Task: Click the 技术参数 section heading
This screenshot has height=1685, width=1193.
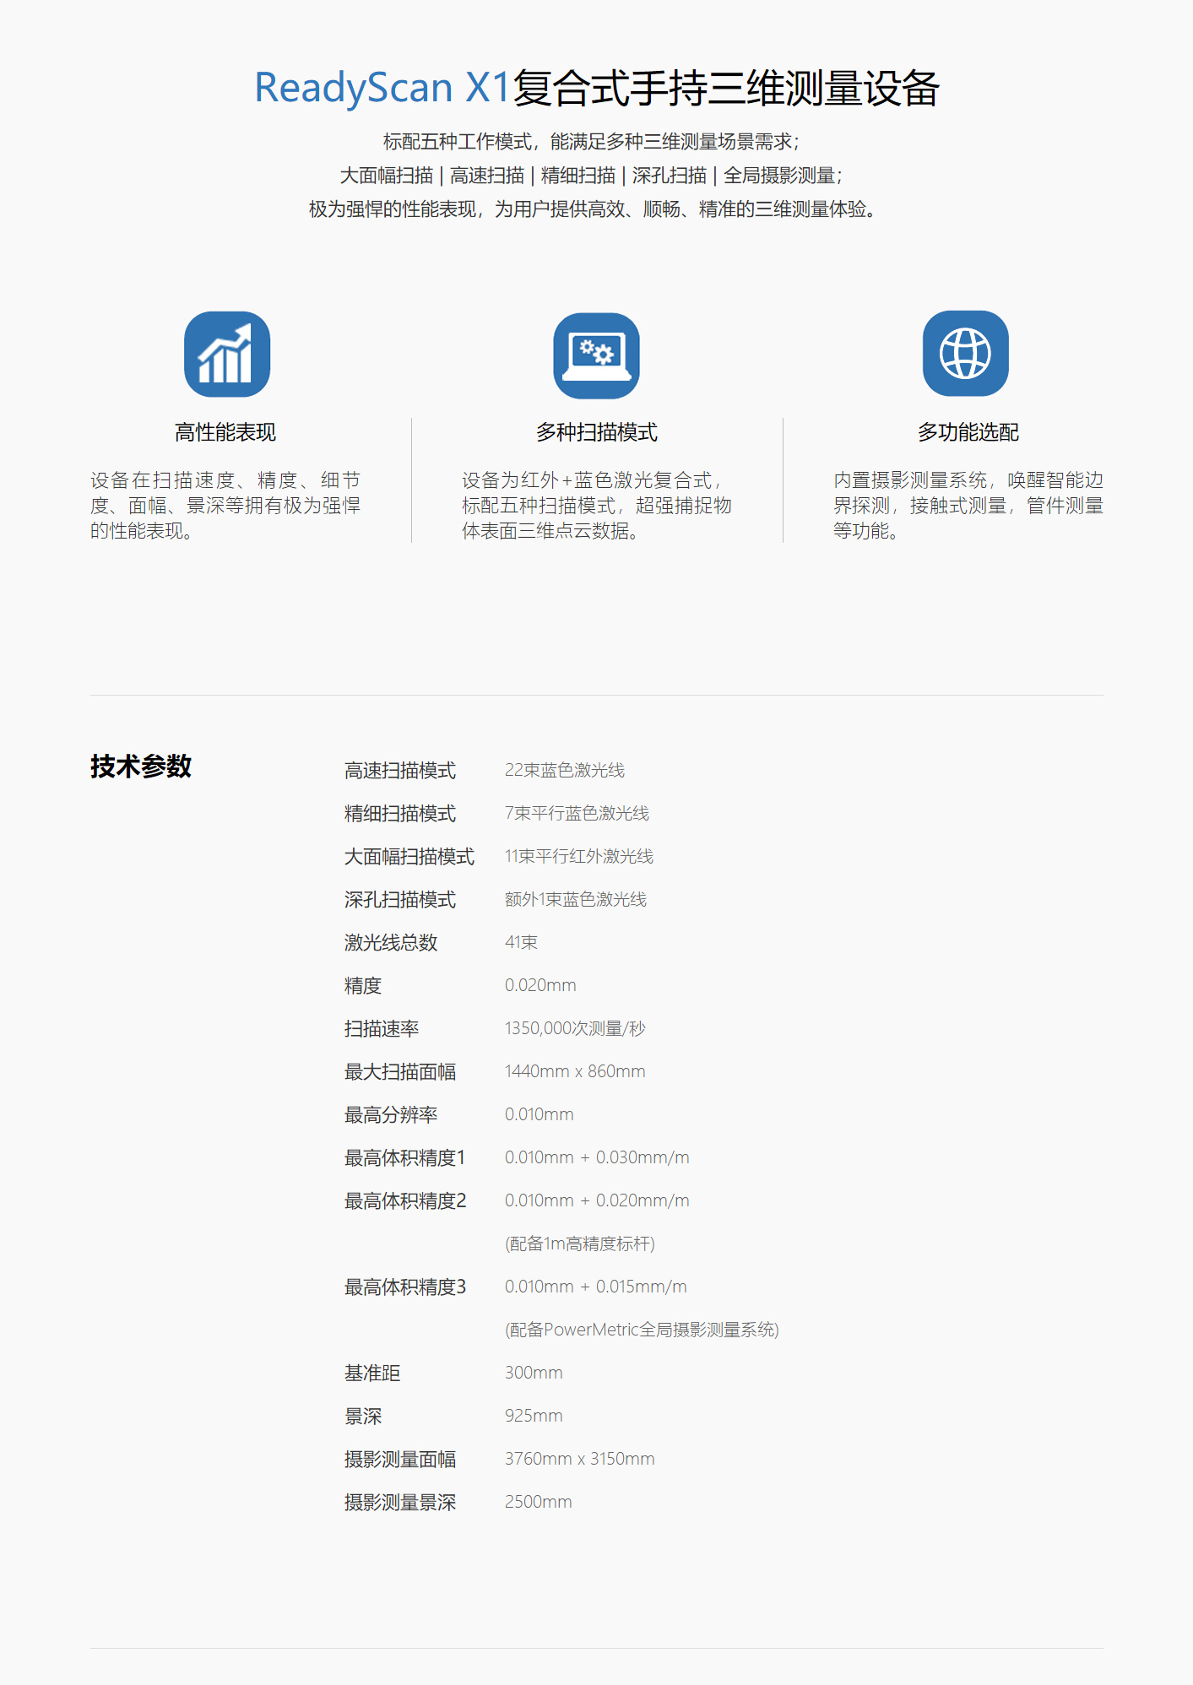Action: coord(141,767)
